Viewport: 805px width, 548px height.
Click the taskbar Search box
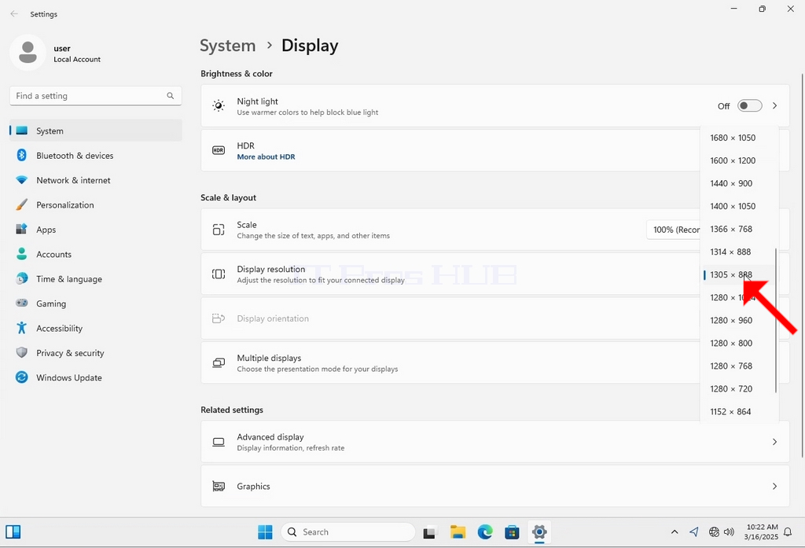click(x=347, y=532)
